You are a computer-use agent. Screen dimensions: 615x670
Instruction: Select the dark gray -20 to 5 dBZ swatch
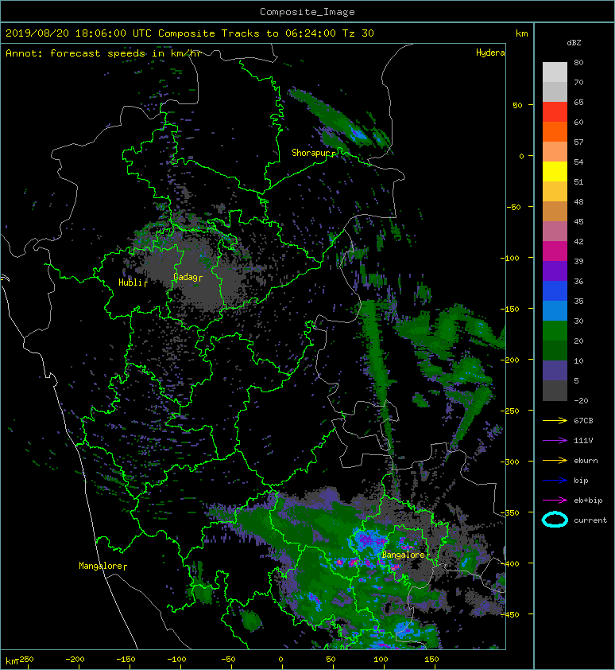click(555, 391)
